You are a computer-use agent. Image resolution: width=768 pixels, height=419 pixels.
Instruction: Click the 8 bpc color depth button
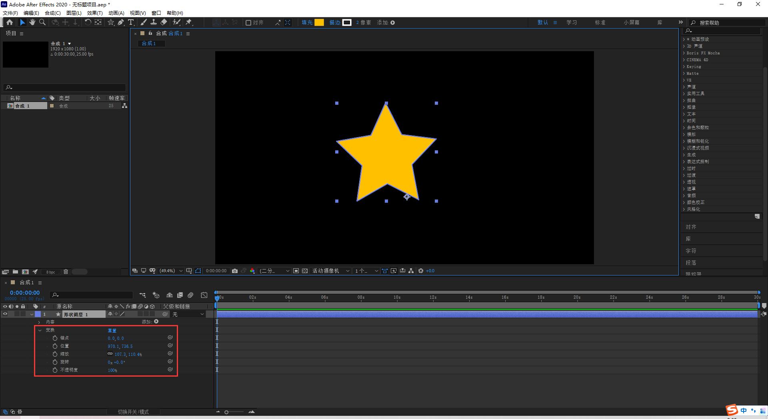[50, 272]
